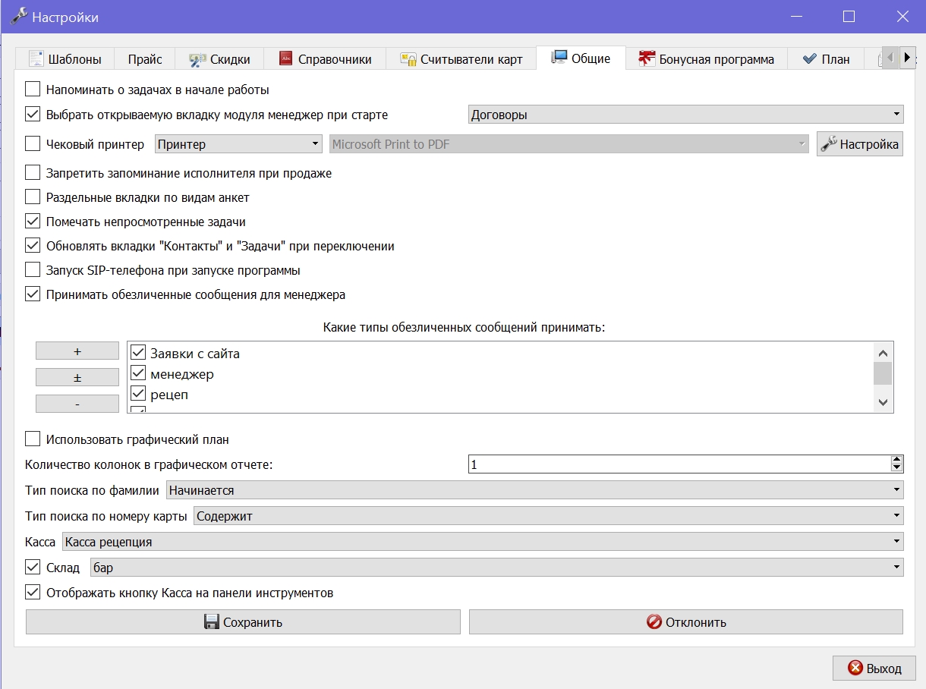Screen dimensions: 926x689
Task: Click the Справочники tab red book icon
Action: (x=286, y=58)
